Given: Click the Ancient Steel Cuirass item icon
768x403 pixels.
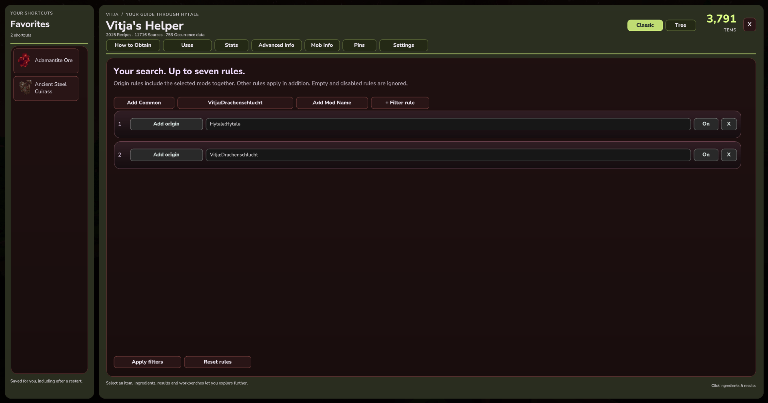Looking at the screenshot, I should click(25, 87).
